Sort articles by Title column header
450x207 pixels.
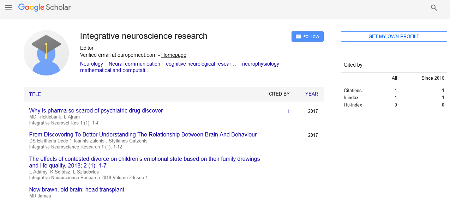click(x=35, y=94)
